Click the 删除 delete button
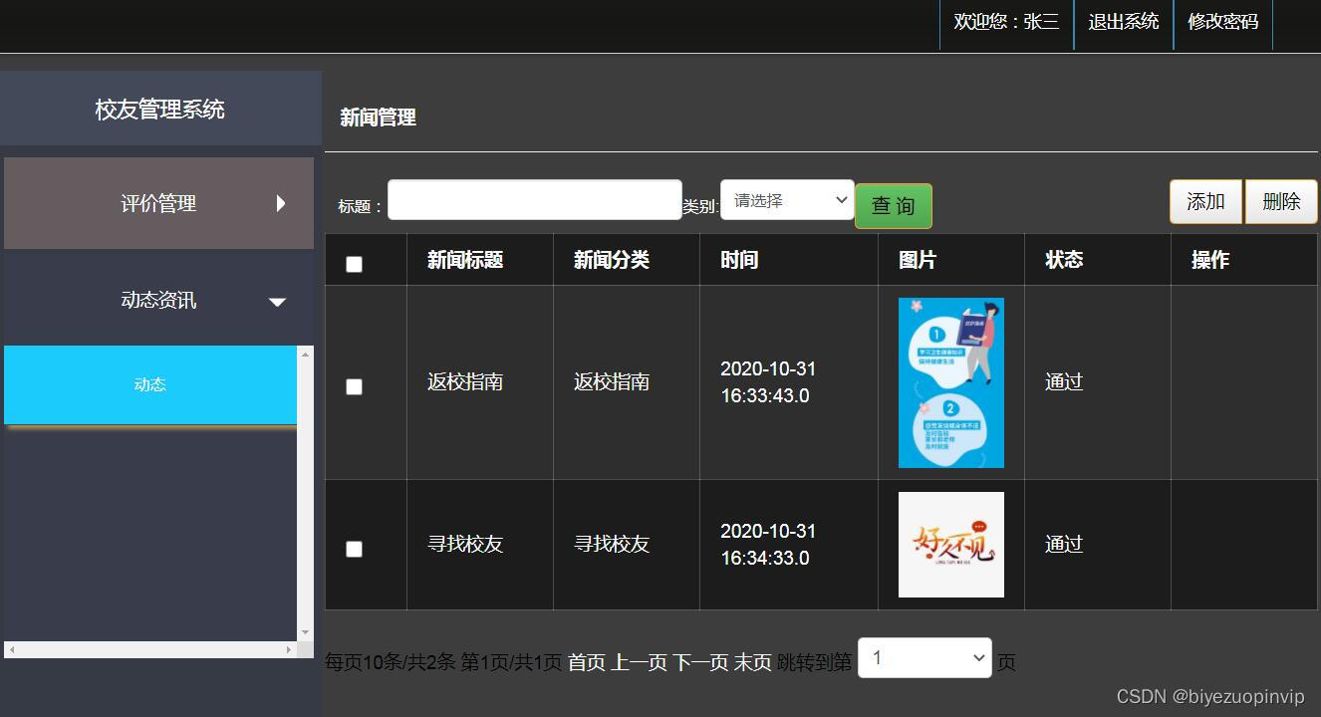Screen dimensions: 1321x717 [x=1281, y=201]
